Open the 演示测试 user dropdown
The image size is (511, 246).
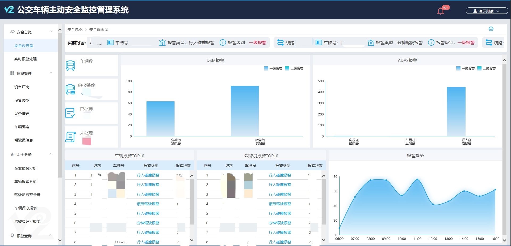pos(487,11)
